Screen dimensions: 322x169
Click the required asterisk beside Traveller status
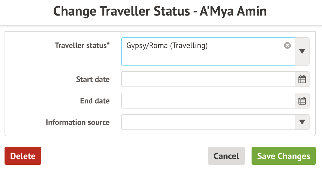pos(108,45)
